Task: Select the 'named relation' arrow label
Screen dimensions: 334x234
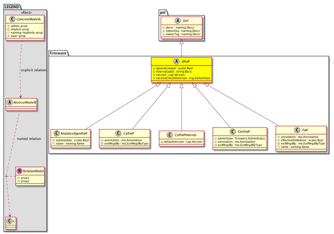Action: [29, 139]
